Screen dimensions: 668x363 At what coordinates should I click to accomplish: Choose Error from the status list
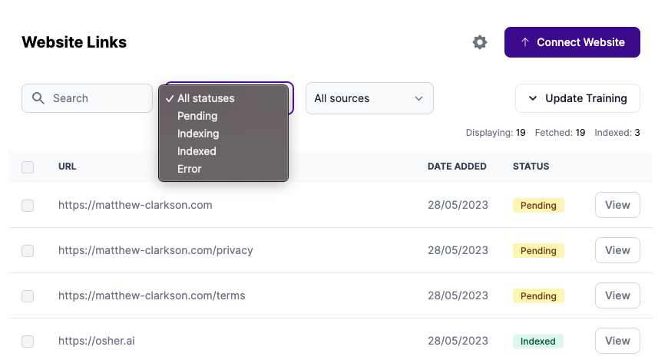click(x=223, y=169)
